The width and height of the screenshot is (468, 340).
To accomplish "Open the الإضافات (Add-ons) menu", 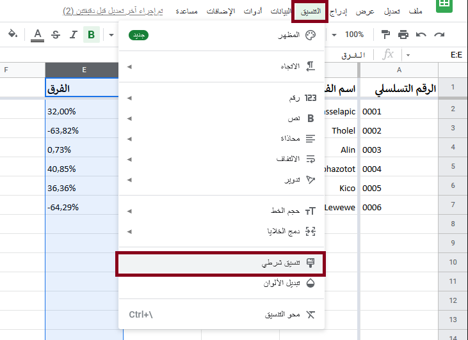I will point(221,12).
